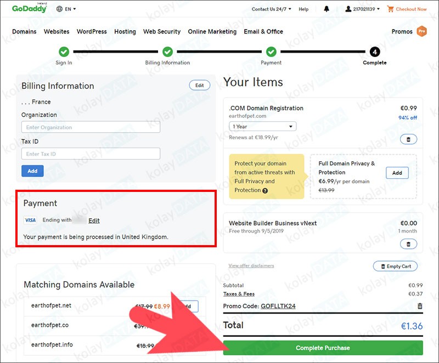Click the earthofpet.com domain name

(247, 116)
